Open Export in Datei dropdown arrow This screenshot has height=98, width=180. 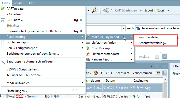click(x=168, y=10)
